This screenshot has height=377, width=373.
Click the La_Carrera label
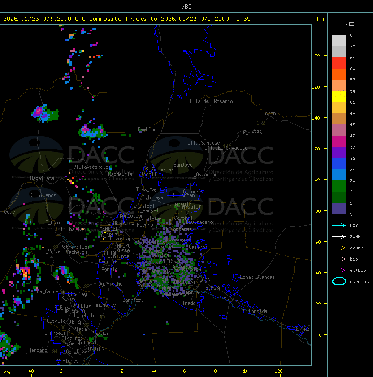point(50,291)
